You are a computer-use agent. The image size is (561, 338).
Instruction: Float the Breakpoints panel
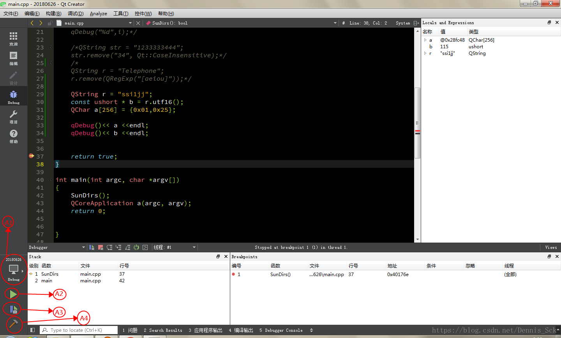click(549, 257)
